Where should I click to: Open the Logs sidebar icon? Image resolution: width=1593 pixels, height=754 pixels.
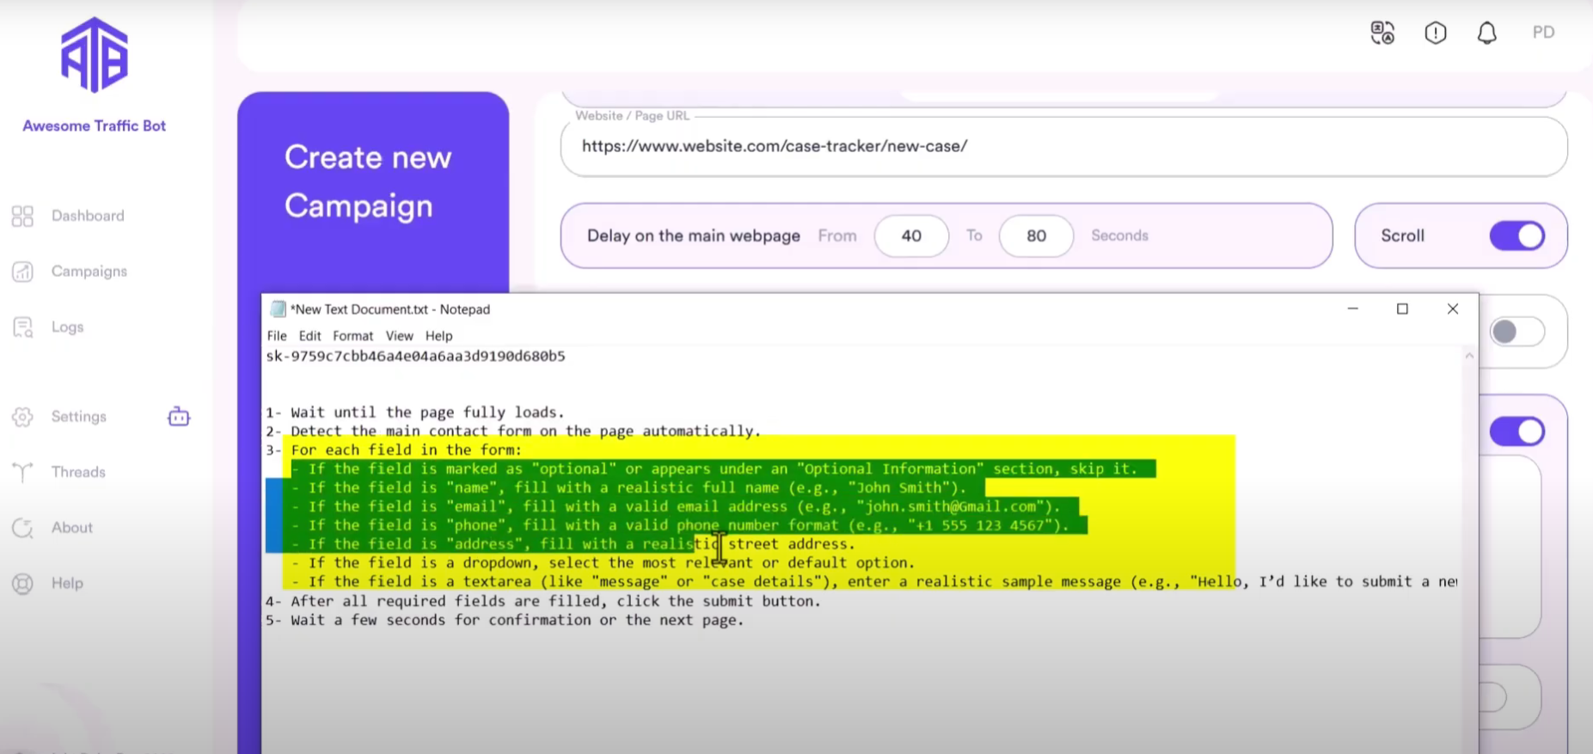click(22, 328)
